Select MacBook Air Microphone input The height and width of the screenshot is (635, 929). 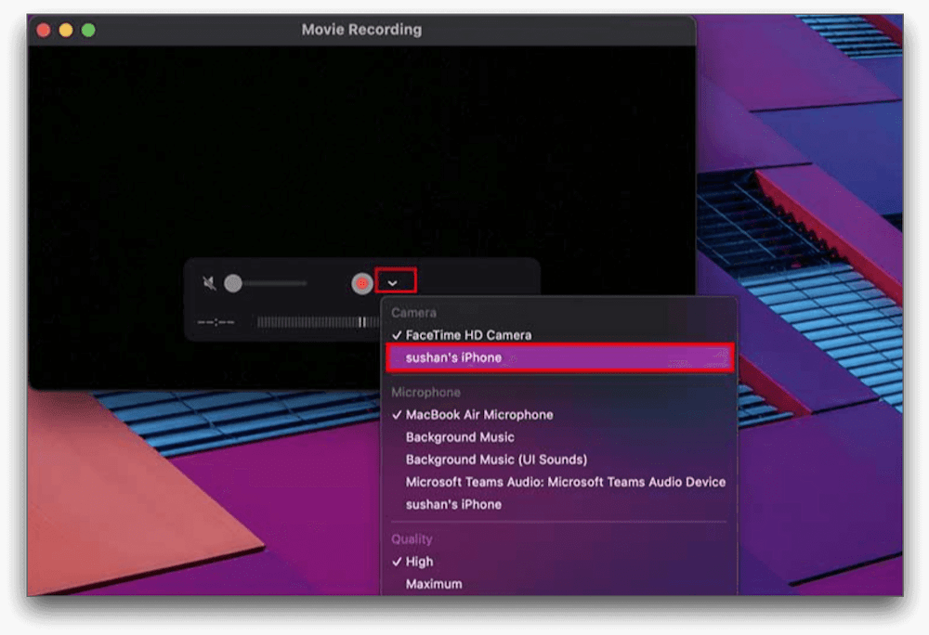point(478,415)
